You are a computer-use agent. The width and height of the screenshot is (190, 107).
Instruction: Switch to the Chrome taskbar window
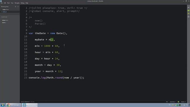[x=14, y=105]
